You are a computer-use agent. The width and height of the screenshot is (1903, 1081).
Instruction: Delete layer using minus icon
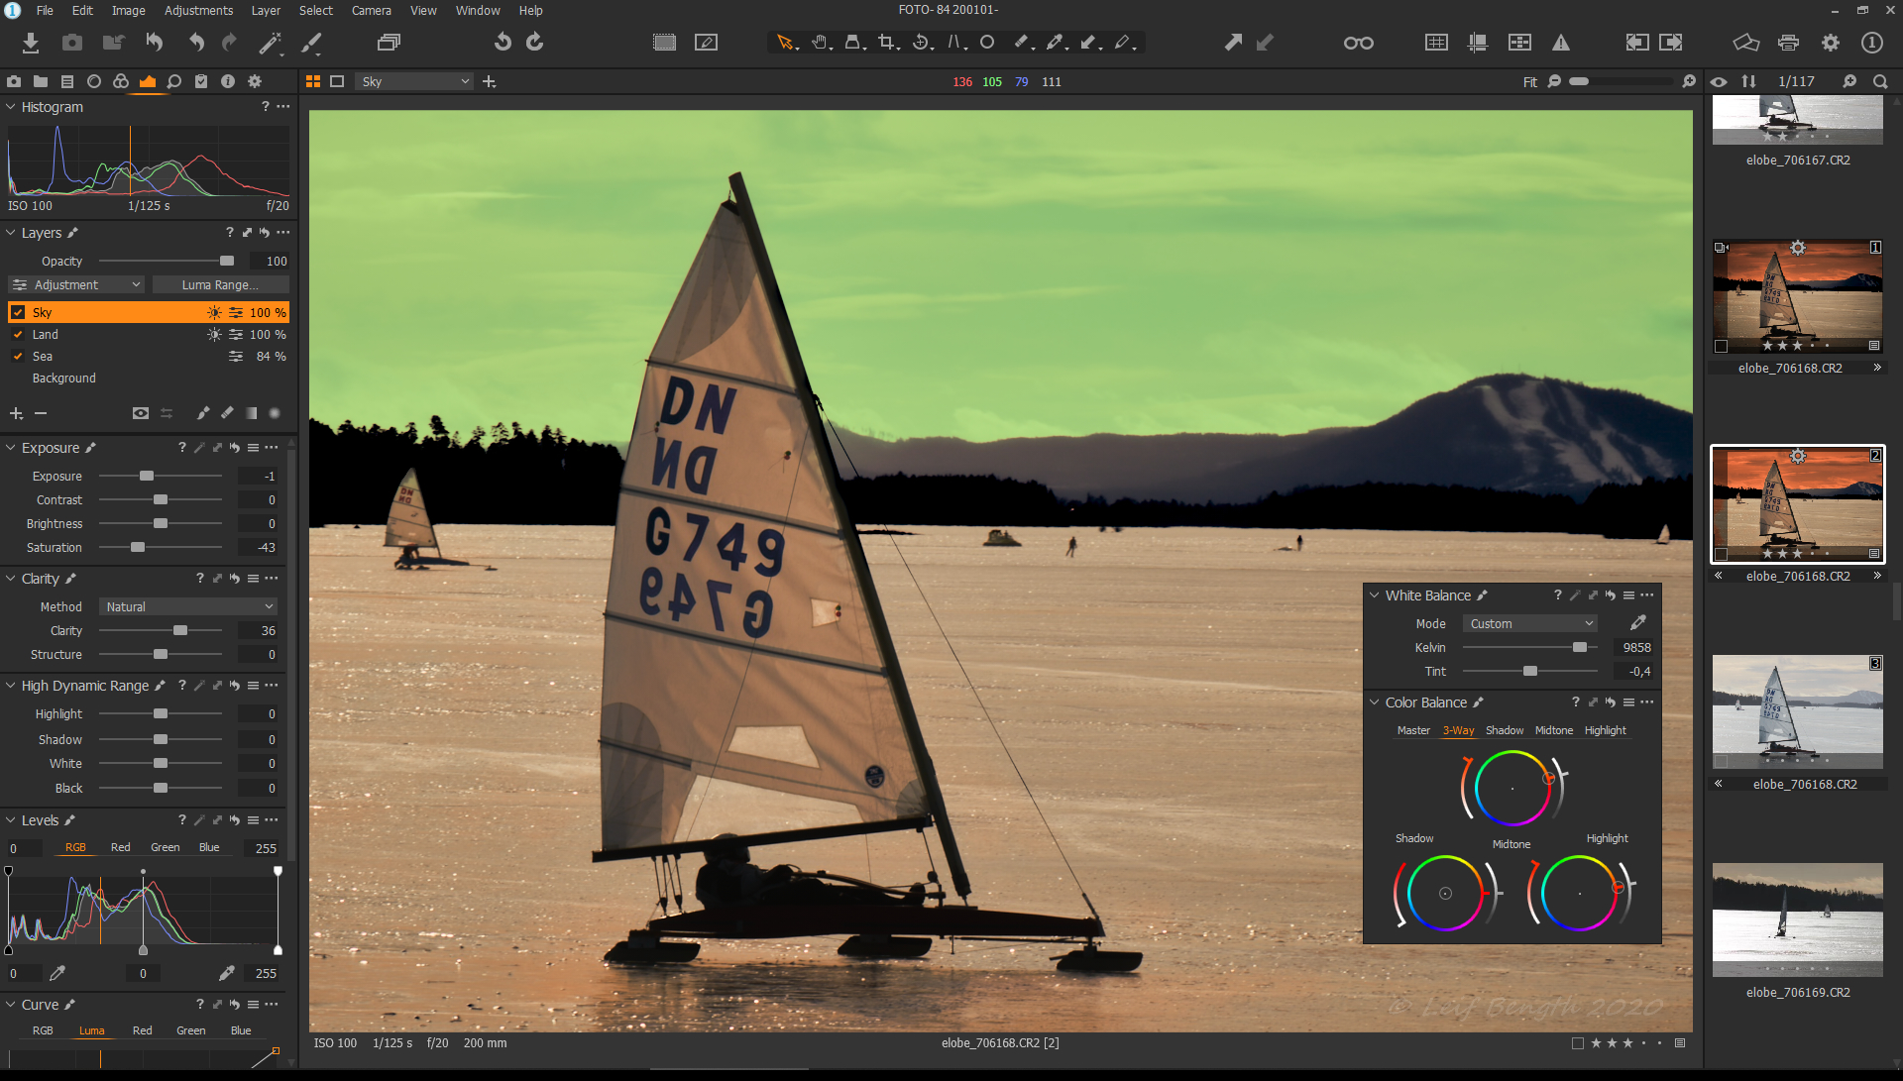coord(41,413)
